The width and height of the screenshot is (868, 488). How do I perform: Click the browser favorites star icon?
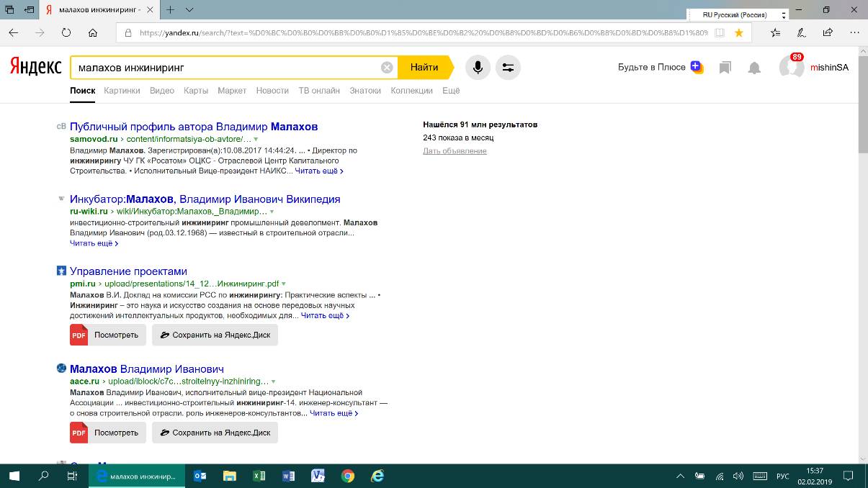738,32
